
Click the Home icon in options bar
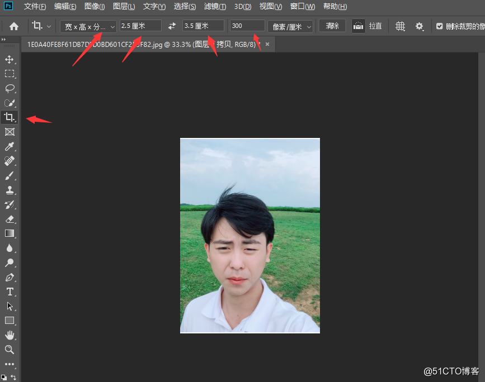tap(13, 26)
